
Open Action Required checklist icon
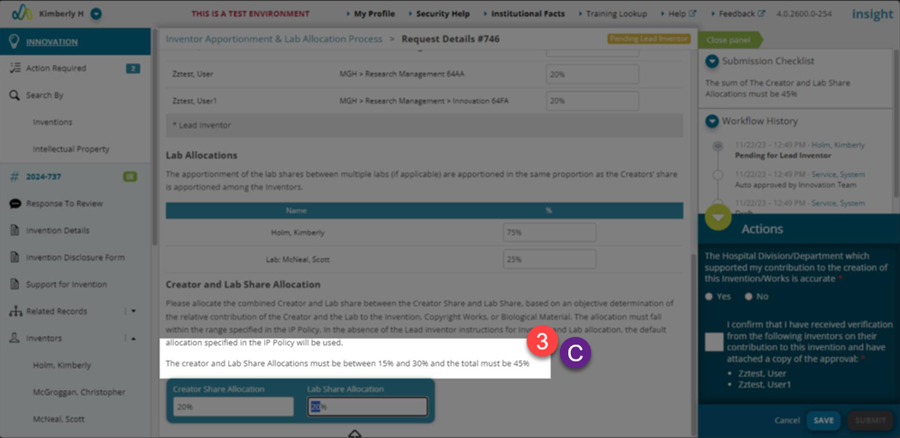click(15, 69)
